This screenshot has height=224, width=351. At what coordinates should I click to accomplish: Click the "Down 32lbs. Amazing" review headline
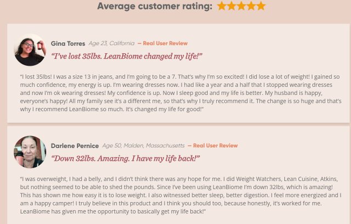[126, 159]
